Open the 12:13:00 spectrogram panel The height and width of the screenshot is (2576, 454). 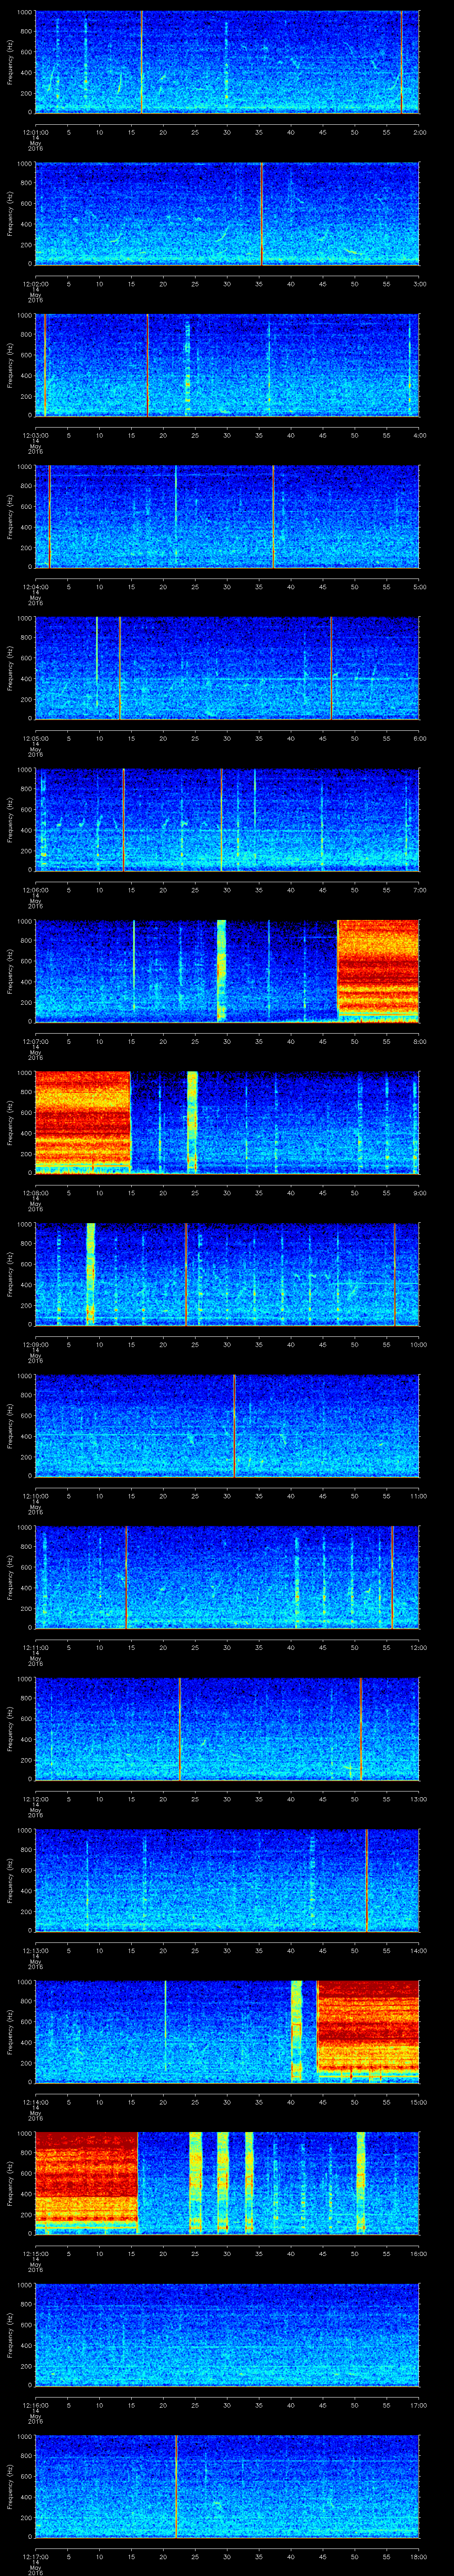tap(227, 1880)
